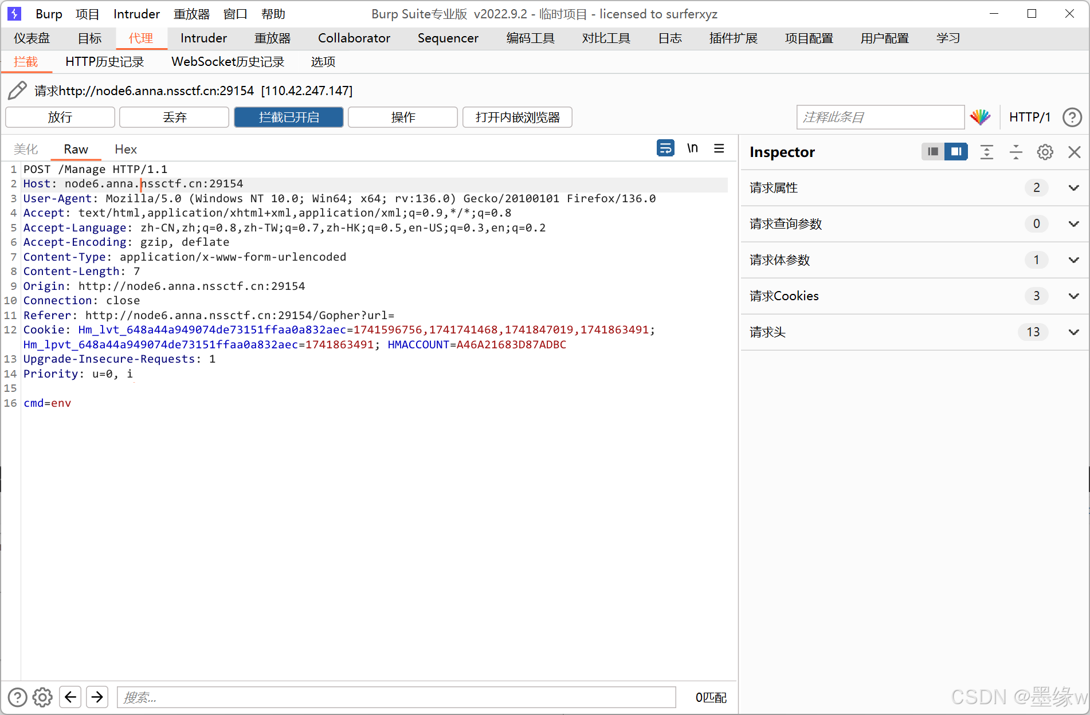Open the editor hamburger menu
Image resolution: width=1090 pixels, height=715 pixels.
click(719, 148)
